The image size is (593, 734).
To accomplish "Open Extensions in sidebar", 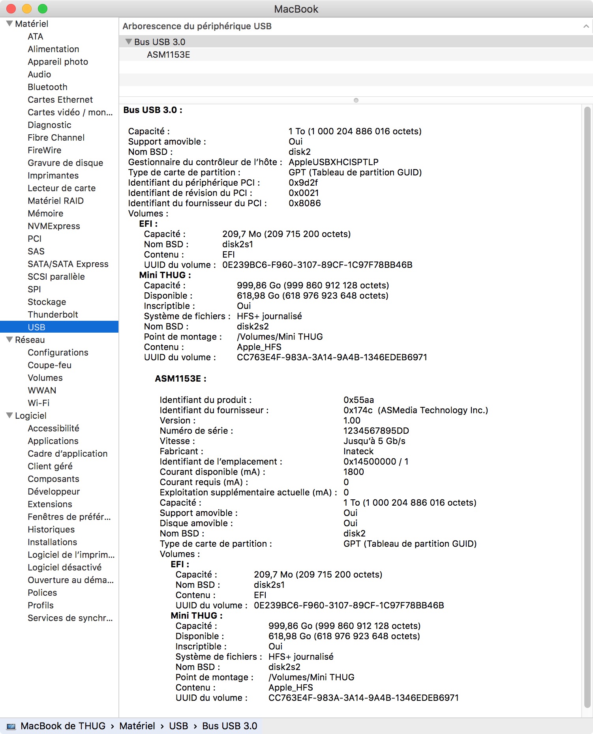I will point(50,504).
